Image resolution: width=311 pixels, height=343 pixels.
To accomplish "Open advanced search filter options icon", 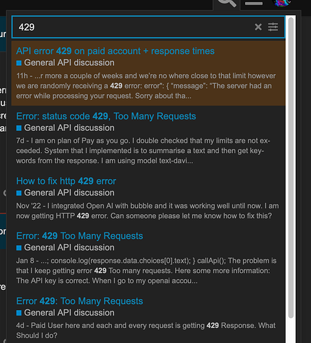I will click(x=273, y=27).
